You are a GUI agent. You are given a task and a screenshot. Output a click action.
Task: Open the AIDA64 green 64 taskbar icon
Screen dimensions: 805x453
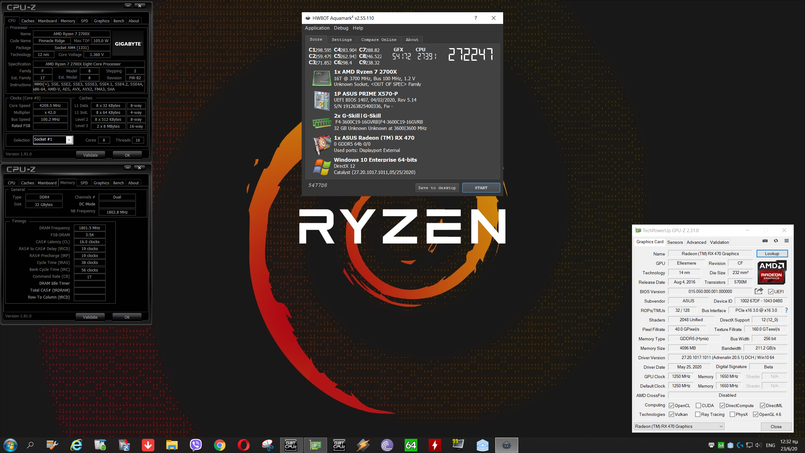pyautogui.click(x=411, y=445)
